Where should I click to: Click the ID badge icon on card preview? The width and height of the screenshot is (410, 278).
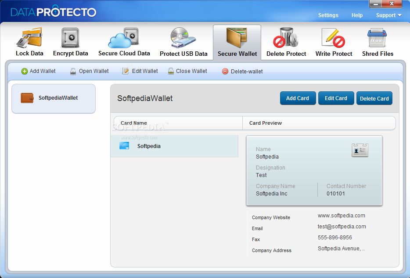(x=360, y=150)
